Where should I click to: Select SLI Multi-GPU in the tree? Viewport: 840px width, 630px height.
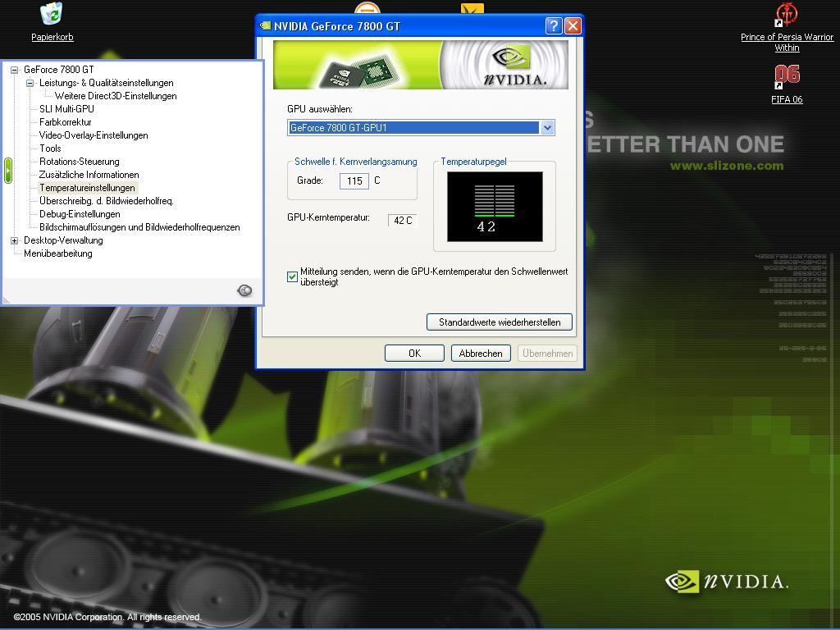tap(66, 109)
